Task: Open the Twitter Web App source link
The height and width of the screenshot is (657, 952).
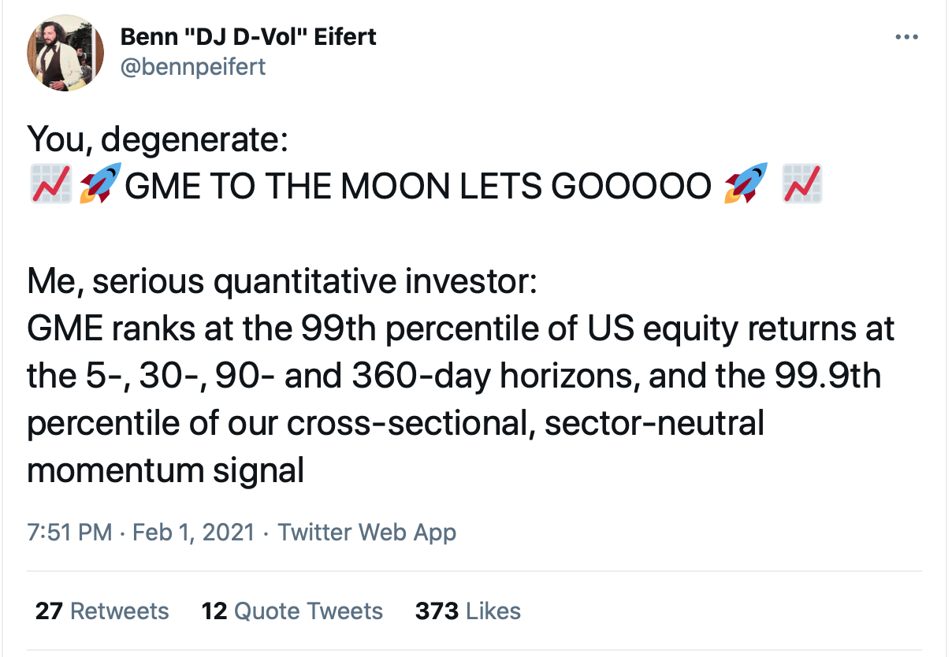Action: click(x=366, y=533)
